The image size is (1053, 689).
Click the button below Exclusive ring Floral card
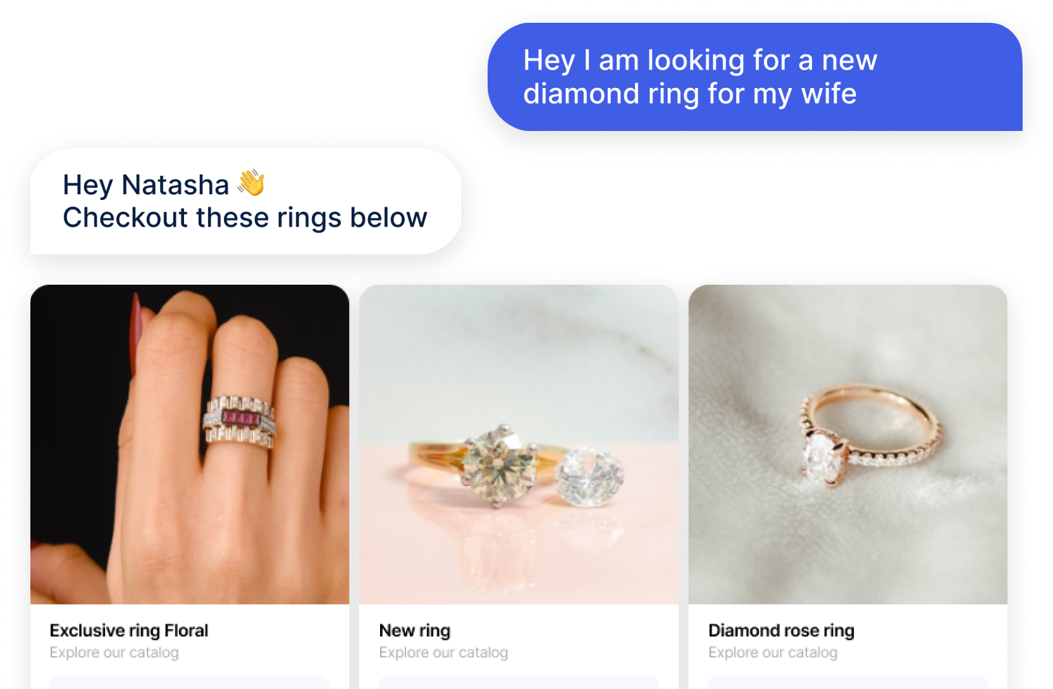[x=190, y=683]
